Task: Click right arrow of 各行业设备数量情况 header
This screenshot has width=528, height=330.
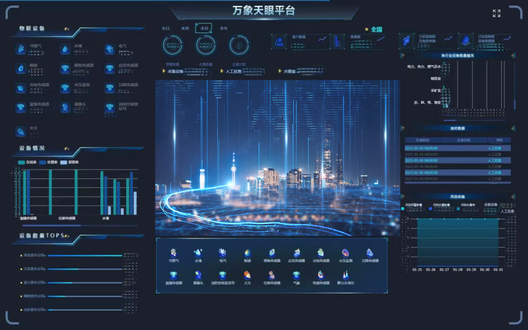Action: click(x=513, y=56)
